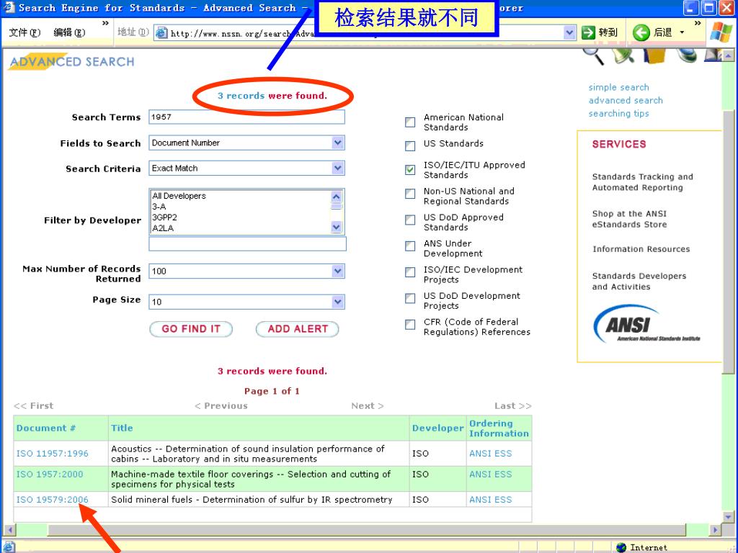Check CFR References box
738x553 pixels.
click(x=410, y=325)
